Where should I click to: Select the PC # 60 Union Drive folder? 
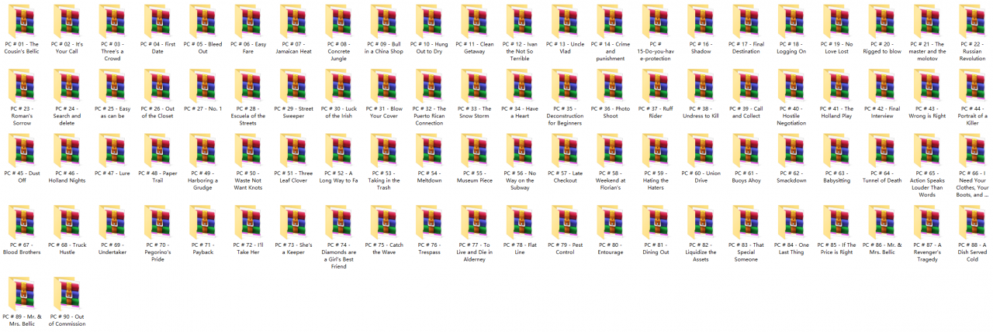click(x=701, y=150)
